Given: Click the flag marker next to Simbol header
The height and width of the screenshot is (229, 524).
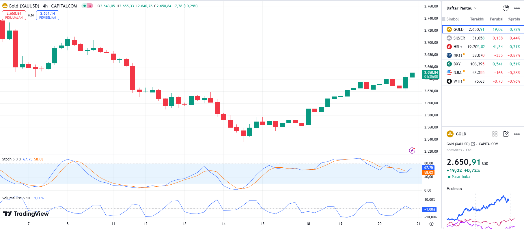Looking at the screenshot, I should click(x=444, y=19).
